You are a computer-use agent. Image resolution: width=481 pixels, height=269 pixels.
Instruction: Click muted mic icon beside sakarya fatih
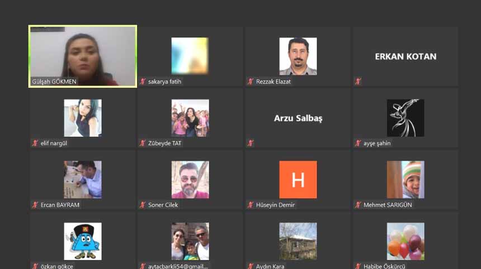coord(143,81)
